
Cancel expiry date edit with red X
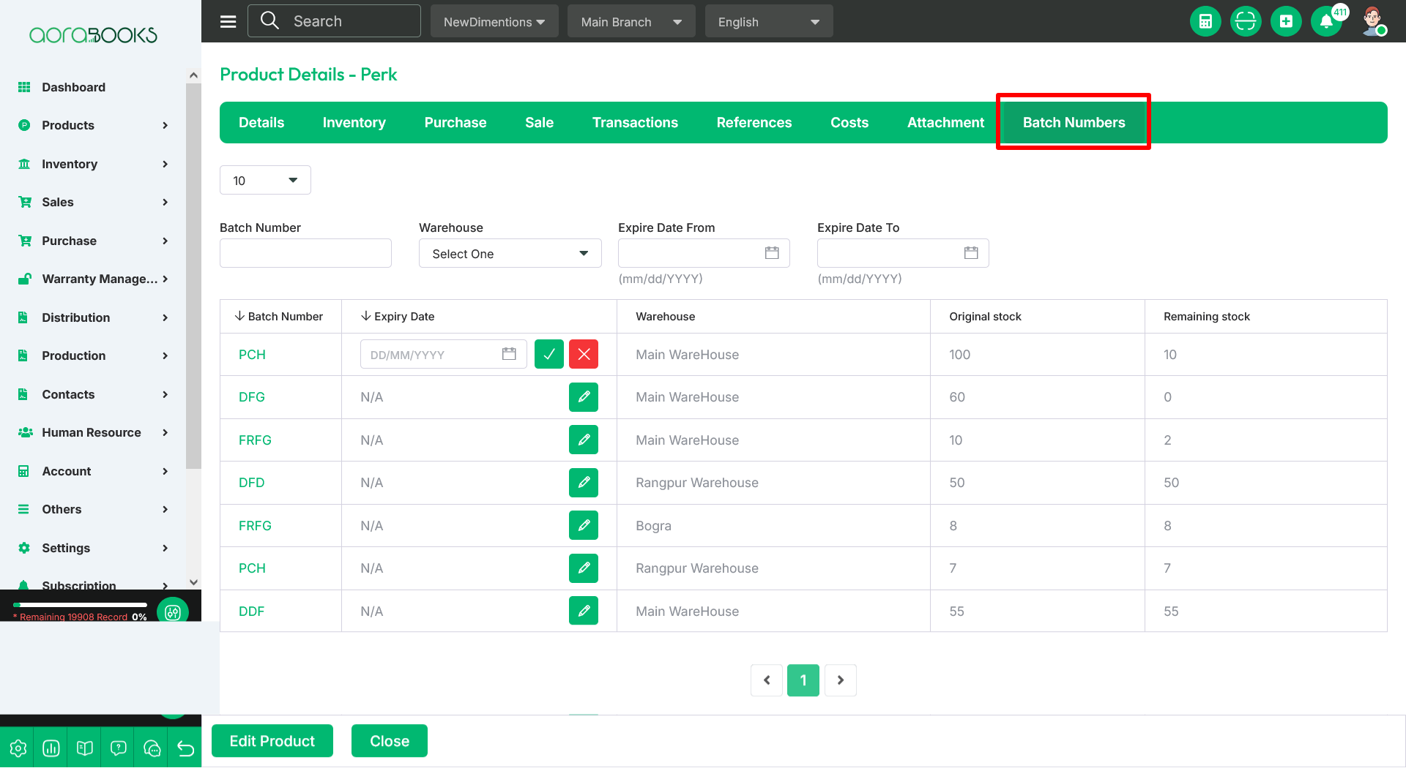click(584, 355)
